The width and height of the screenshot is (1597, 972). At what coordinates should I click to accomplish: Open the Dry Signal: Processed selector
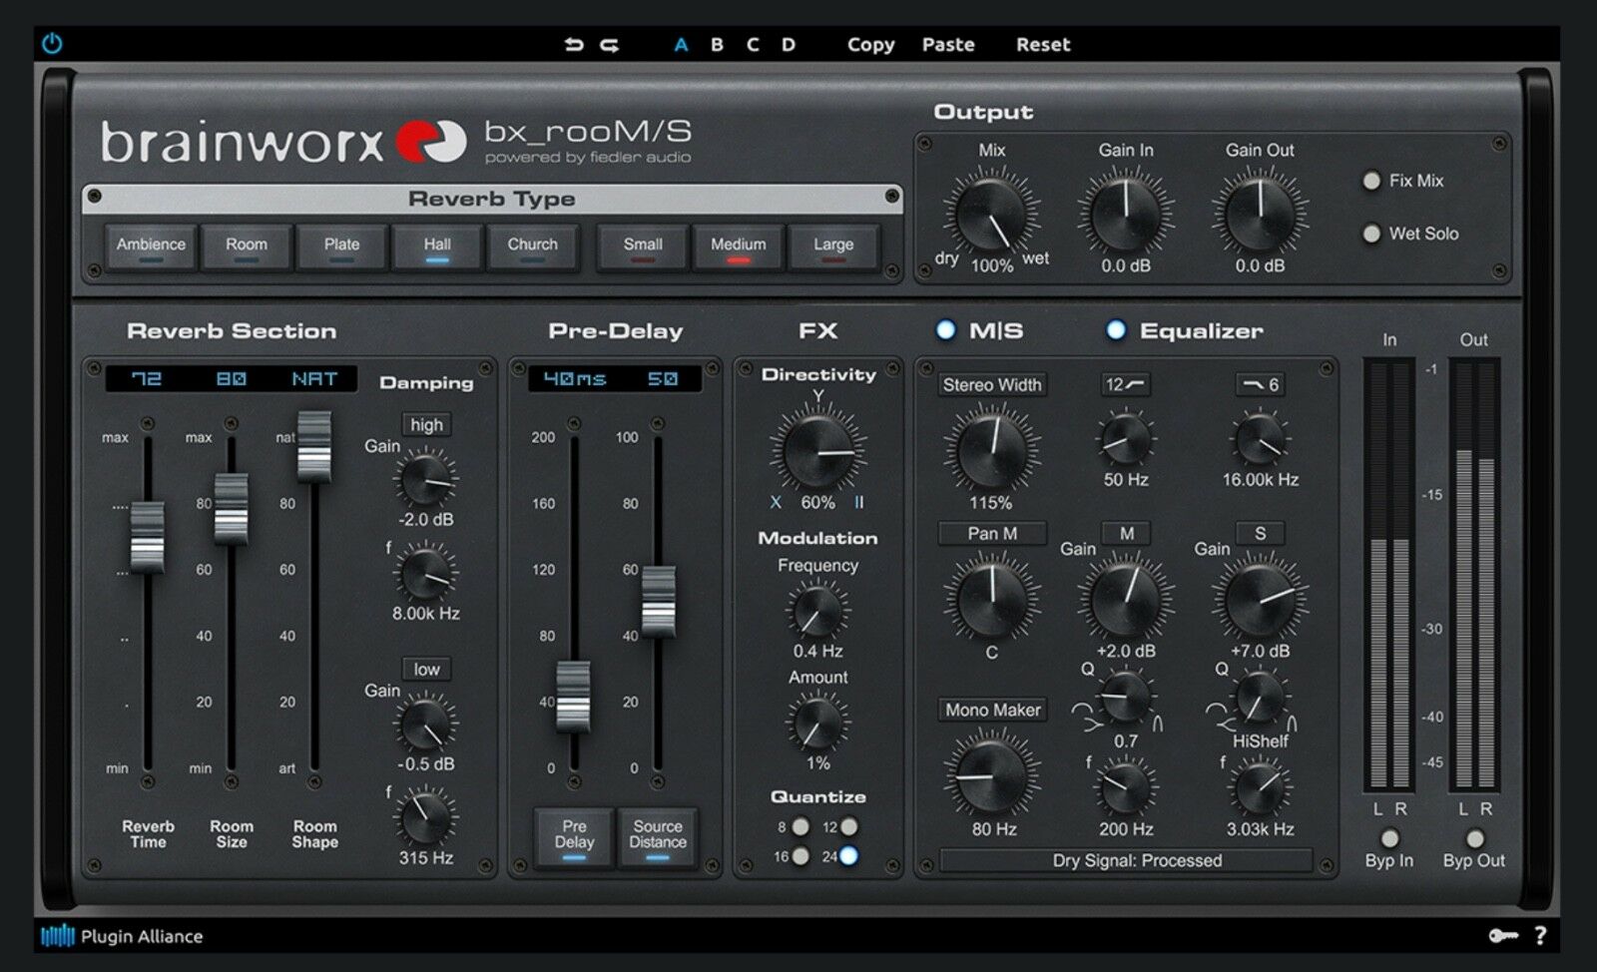[1126, 860]
